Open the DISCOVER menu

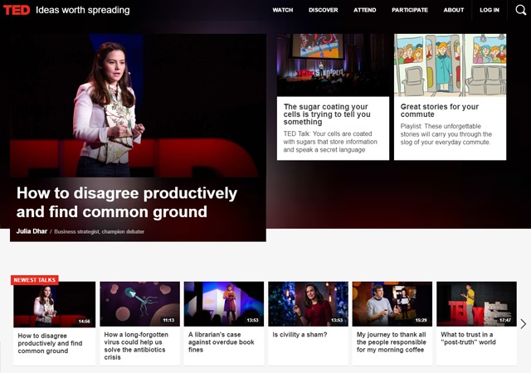pos(323,10)
